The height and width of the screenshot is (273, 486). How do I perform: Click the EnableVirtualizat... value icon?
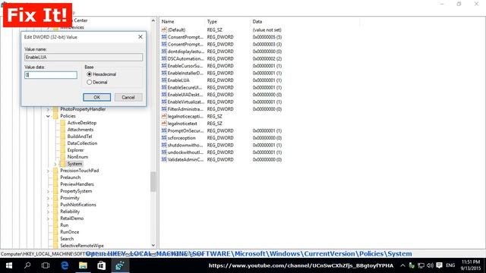click(x=164, y=102)
